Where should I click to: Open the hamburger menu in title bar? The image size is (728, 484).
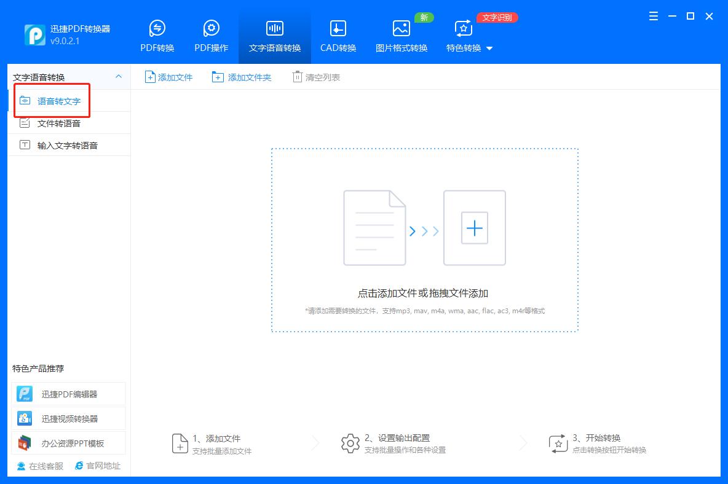(x=653, y=16)
